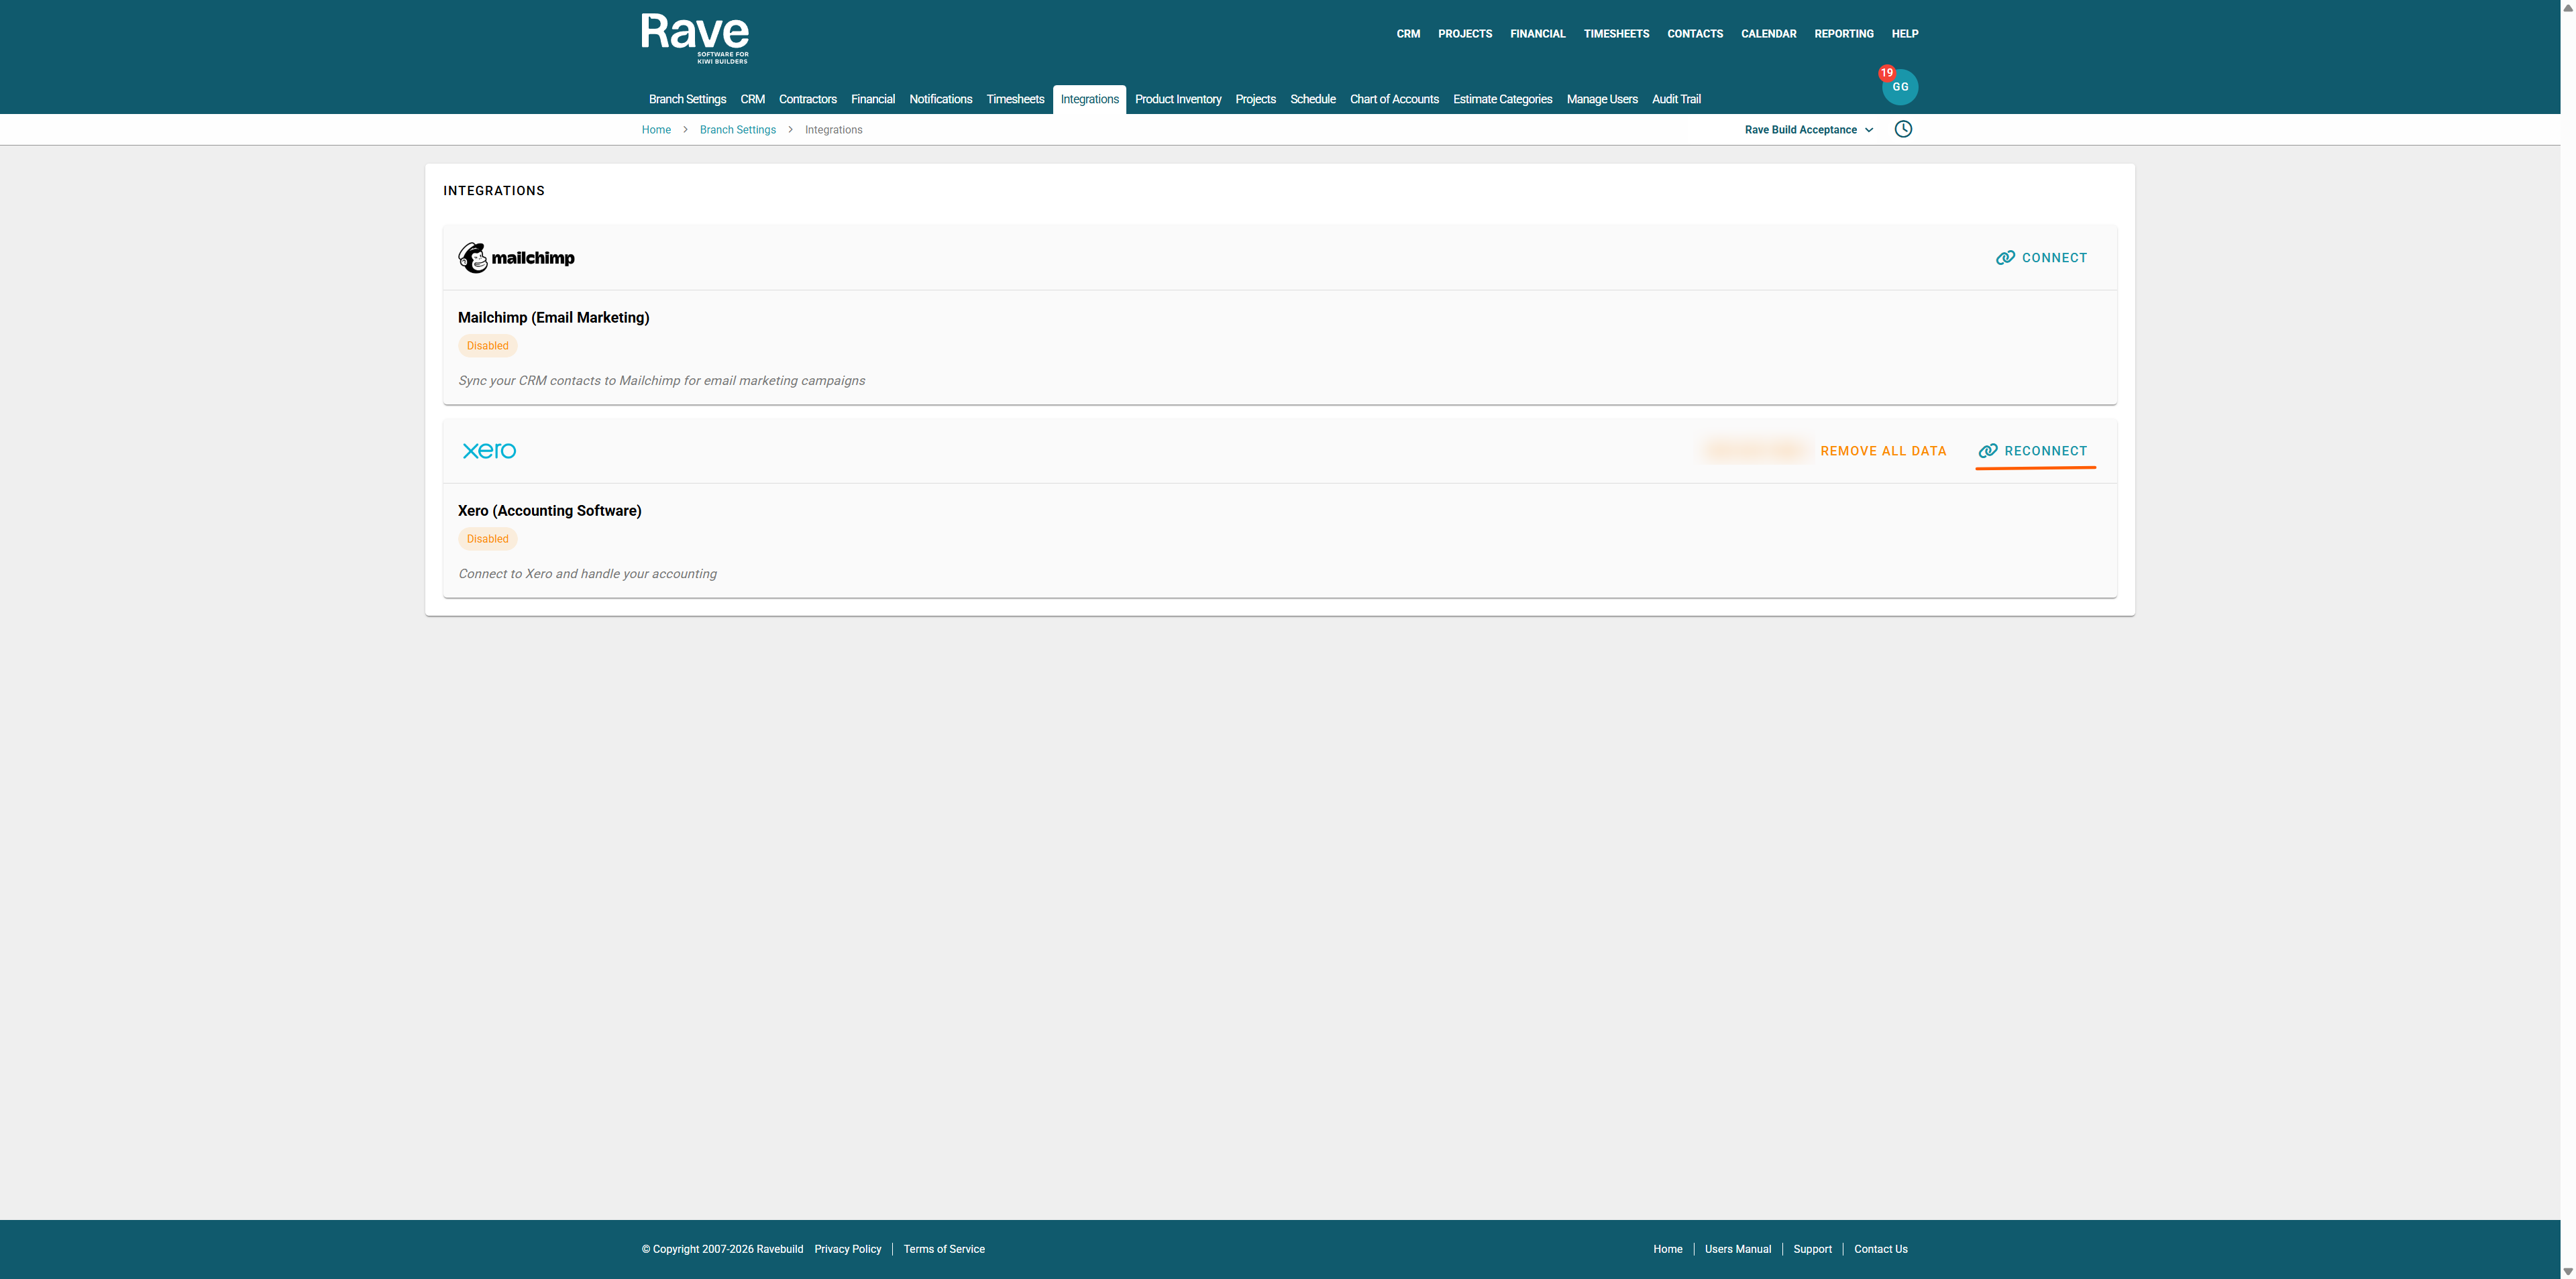
Task: Switch to the Product Inventory tab
Action: pos(1177,99)
